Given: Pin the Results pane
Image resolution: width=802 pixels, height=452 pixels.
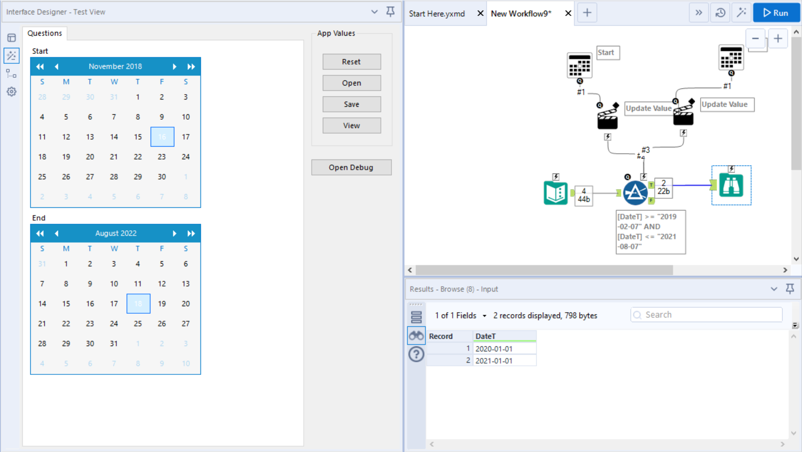Looking at the screenshot, I should pyautogui.click(x=790, y=289).
